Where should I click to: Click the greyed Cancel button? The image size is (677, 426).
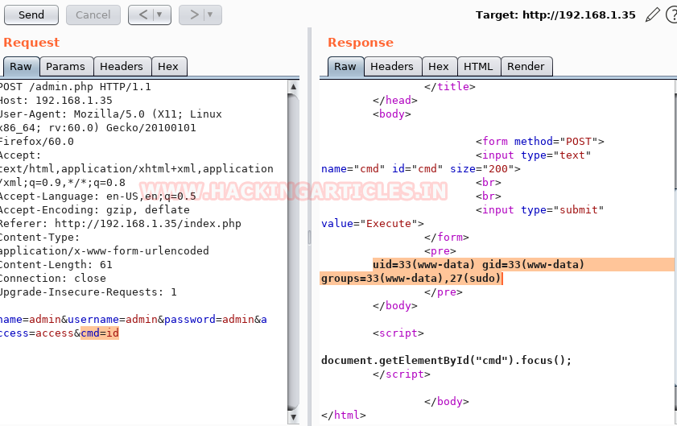tap(93, 15)
